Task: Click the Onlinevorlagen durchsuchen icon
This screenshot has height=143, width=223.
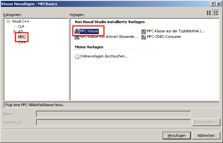Action: (77, 56)
